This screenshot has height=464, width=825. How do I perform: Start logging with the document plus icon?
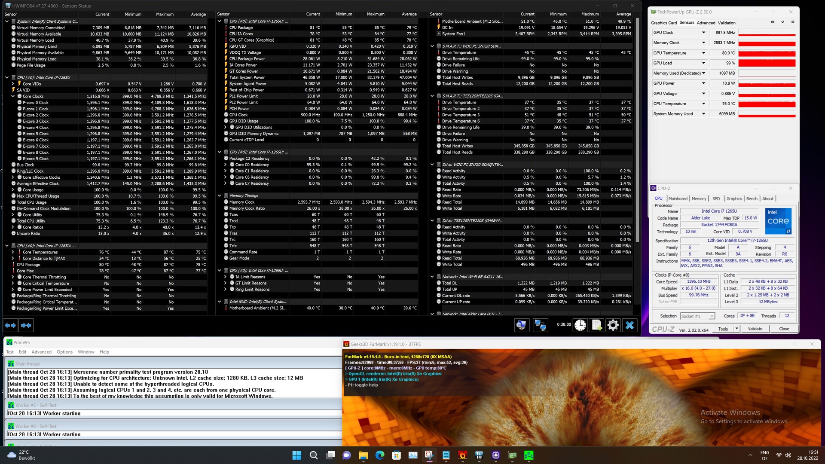click(x=596, y=325)
